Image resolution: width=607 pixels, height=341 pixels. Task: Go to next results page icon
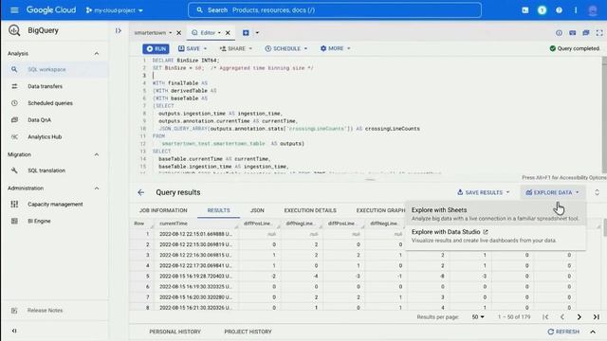tap(579, 317)
